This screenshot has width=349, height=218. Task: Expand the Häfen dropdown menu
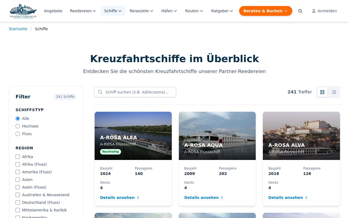pos(169,11)
